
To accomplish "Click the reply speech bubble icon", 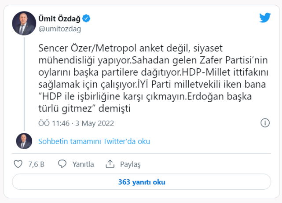I will pyautogui.click(x=62, y=164).
